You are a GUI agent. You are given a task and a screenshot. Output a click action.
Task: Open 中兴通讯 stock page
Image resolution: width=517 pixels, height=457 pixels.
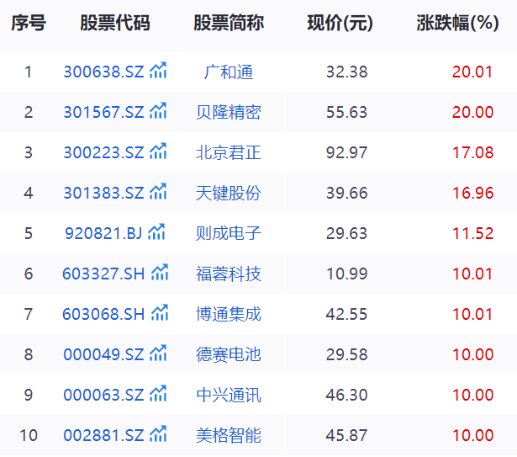click(229, 395)
